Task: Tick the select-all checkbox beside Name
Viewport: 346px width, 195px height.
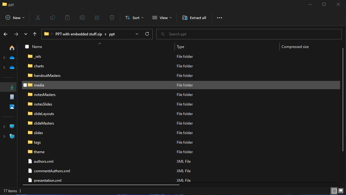Action: point(27,47)
